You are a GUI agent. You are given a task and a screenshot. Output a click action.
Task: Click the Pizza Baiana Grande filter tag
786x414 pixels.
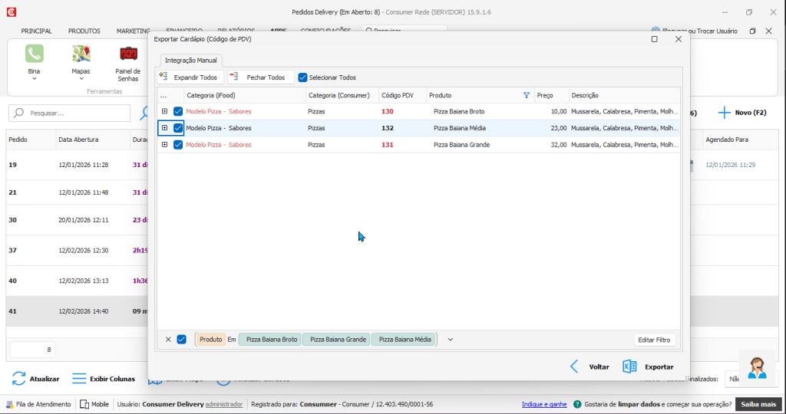[337, 340]
